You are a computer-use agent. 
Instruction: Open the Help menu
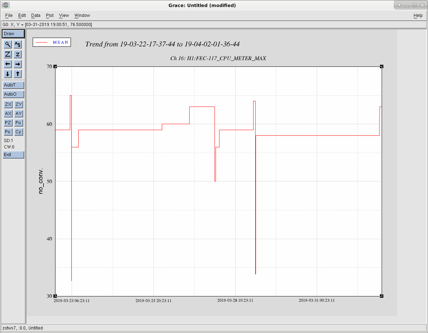tap(418, 15)
